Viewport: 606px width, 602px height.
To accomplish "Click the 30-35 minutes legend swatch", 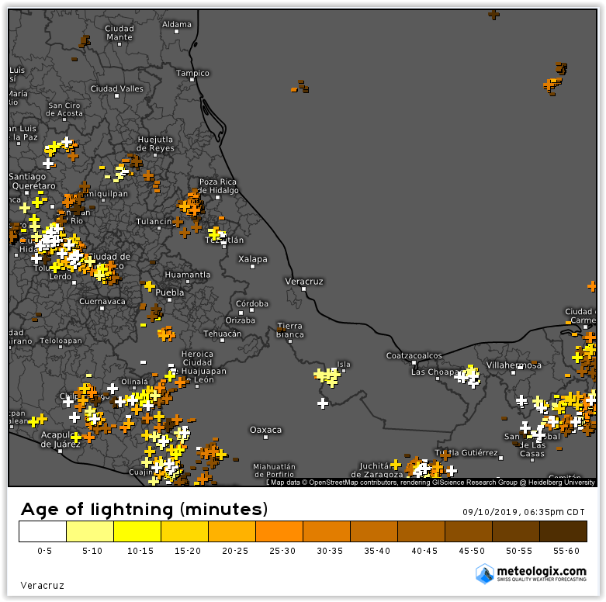I will coord(327,531).
